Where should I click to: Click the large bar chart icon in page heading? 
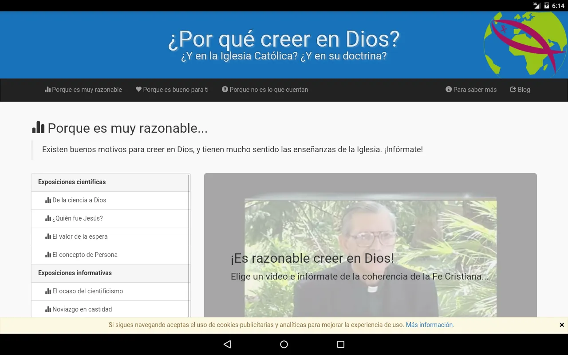38,127
